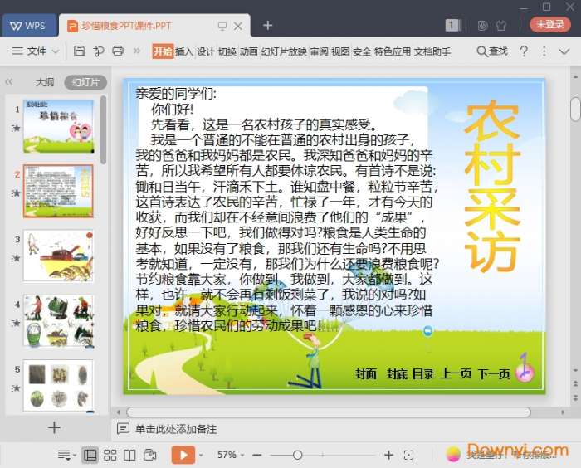Click the circular icon beside the skin icon
Screen dimensions: 581x468
pyautogui.click(x=482, y=26)
